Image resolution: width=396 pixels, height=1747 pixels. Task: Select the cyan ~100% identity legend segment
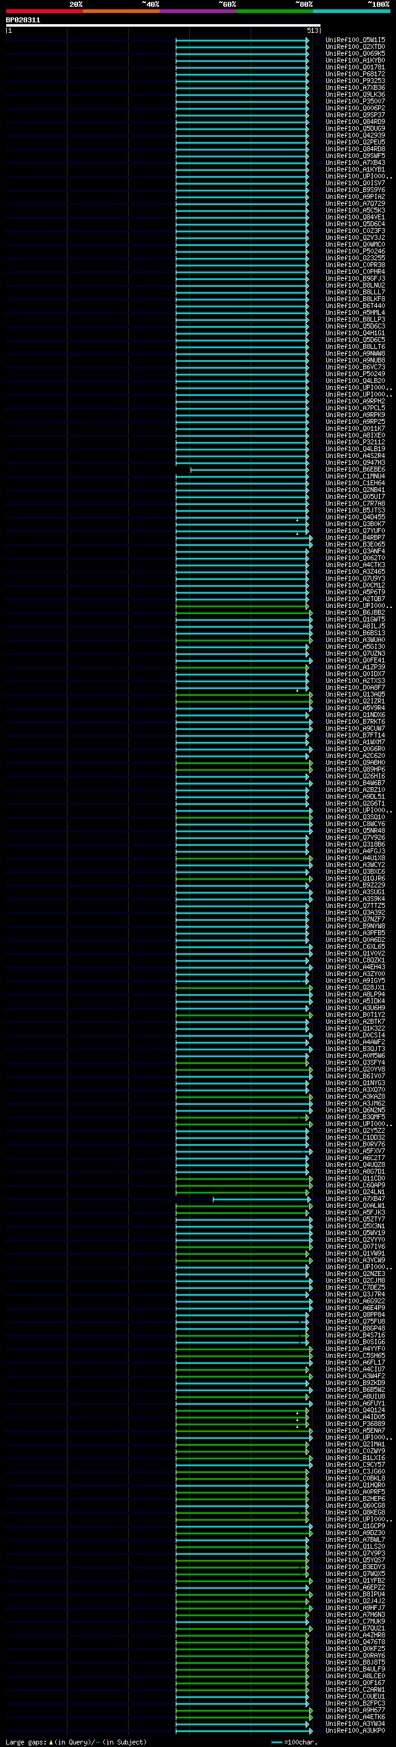351,11
